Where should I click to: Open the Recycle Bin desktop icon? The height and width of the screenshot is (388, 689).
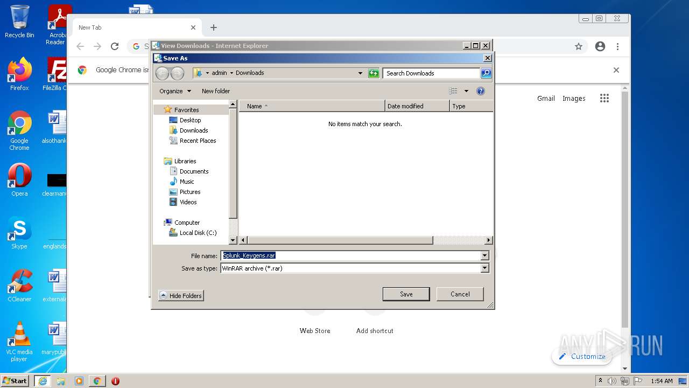click(19, 22)
